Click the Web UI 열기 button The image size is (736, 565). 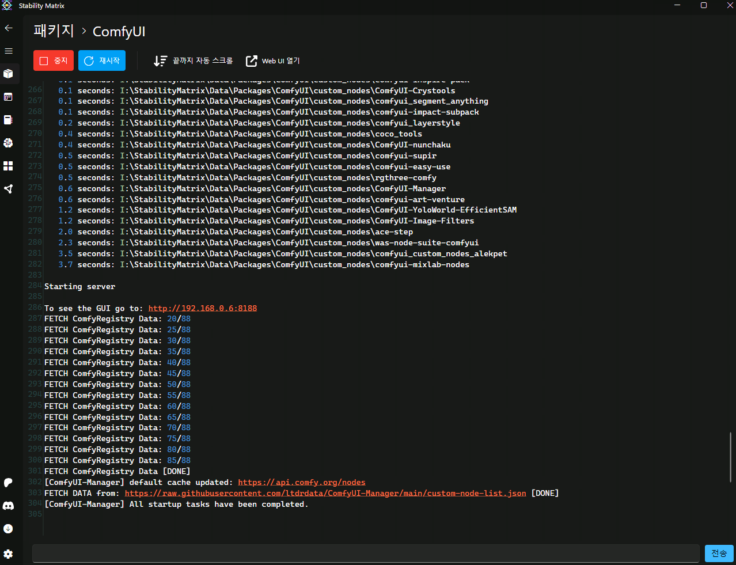pos(273,60)
